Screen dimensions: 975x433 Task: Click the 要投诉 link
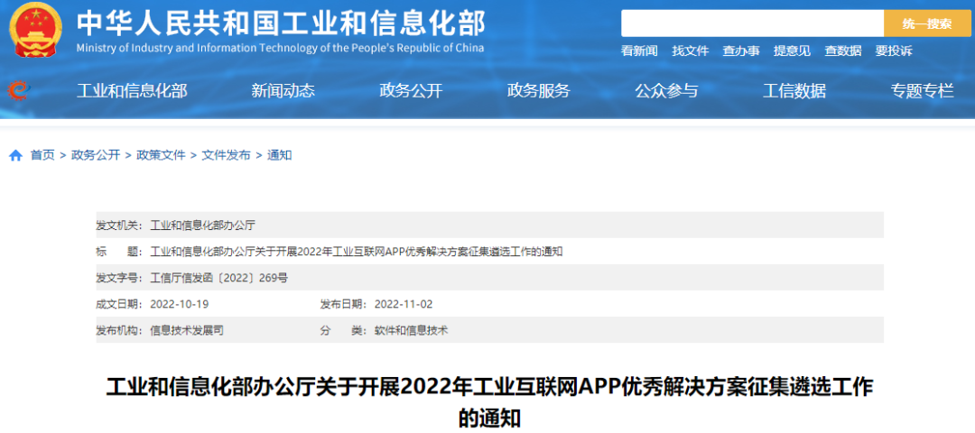click(x=894, y=51)
